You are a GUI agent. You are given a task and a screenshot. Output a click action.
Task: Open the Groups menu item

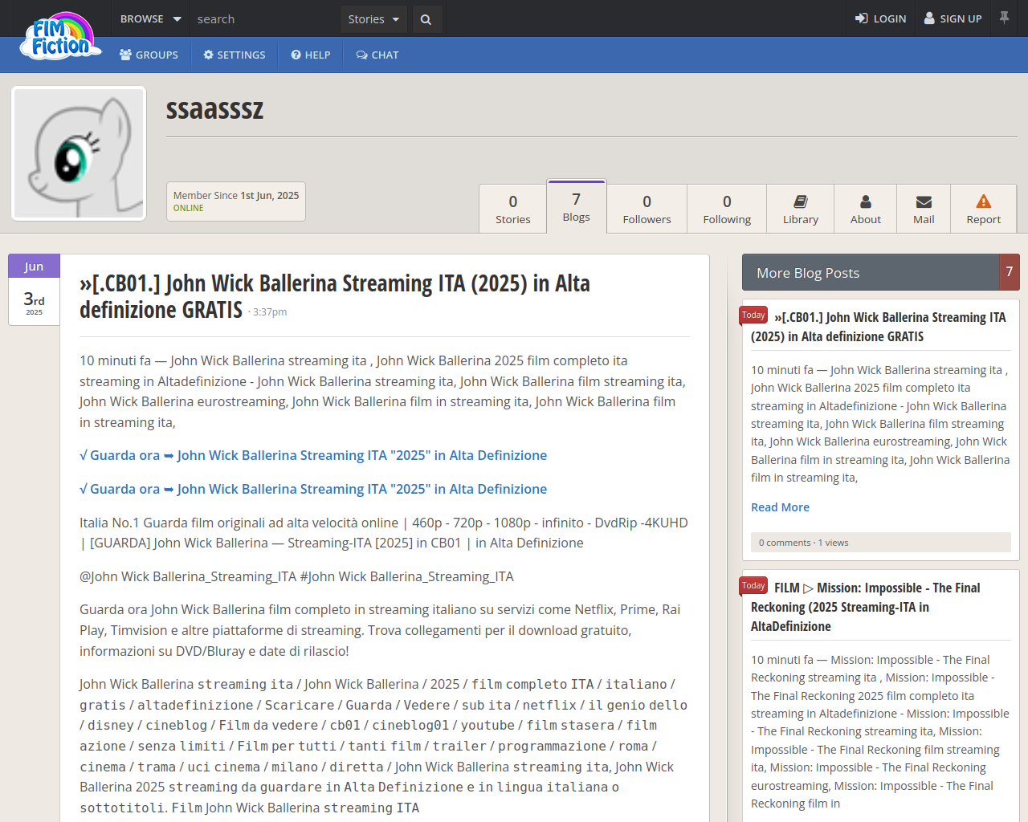(x=149, y=55)
